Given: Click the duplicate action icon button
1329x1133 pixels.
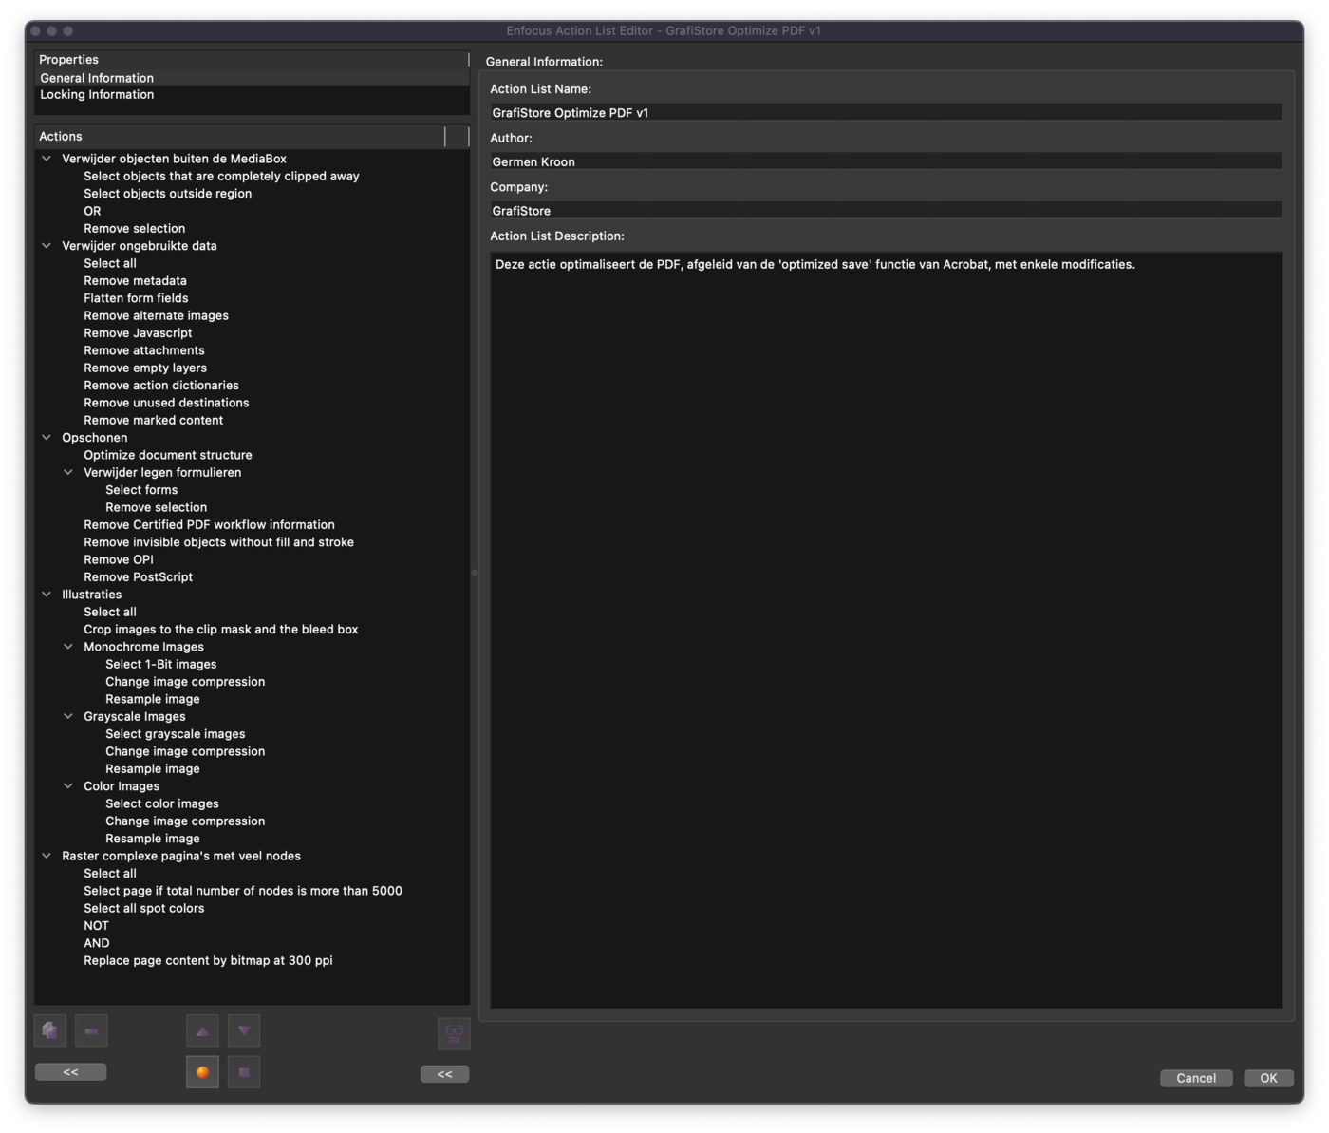Looking at the screenshot, I should 50,1030.
